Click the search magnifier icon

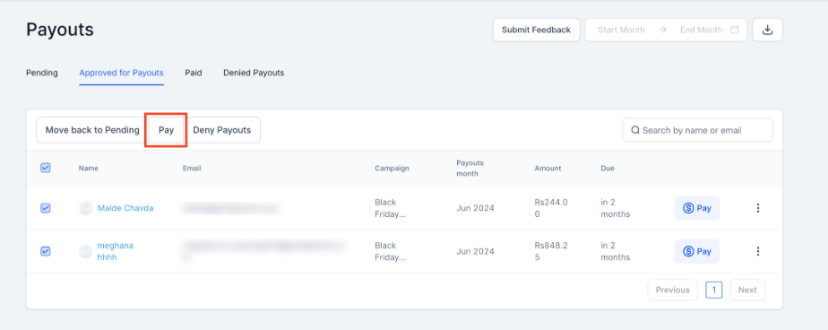635,130
